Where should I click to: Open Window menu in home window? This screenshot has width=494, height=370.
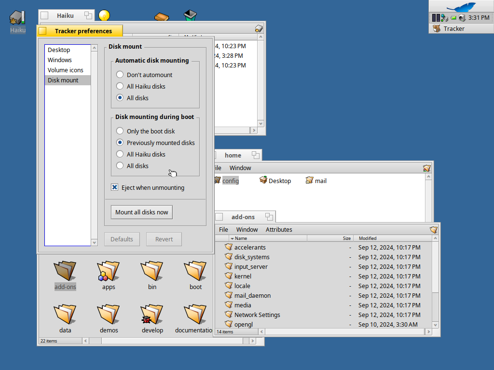pyautogui.click(x=240, y=168)
